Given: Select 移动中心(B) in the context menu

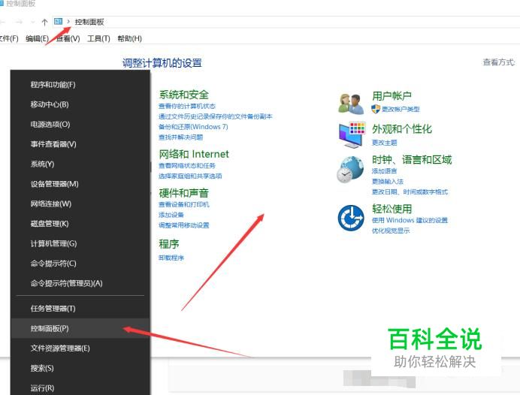Looking at the screenshot, I should (x=80, y=104).
